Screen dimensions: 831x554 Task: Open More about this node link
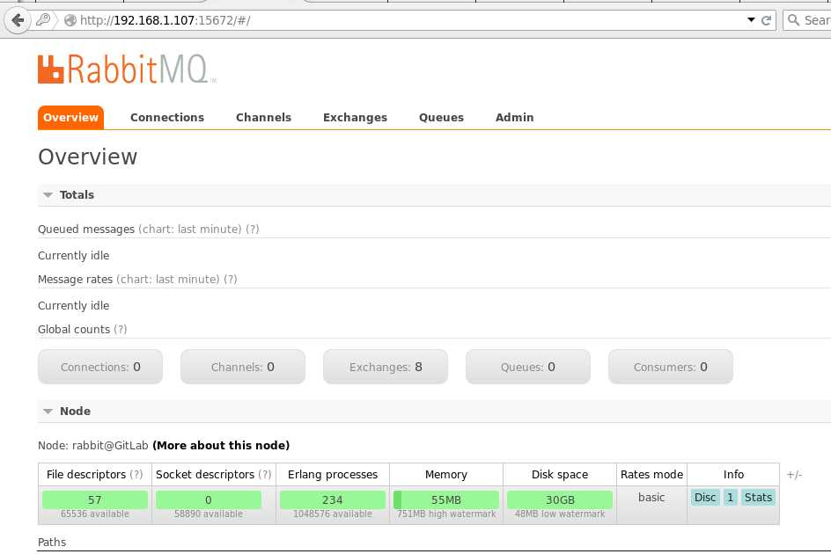click(x=221, y=446)
